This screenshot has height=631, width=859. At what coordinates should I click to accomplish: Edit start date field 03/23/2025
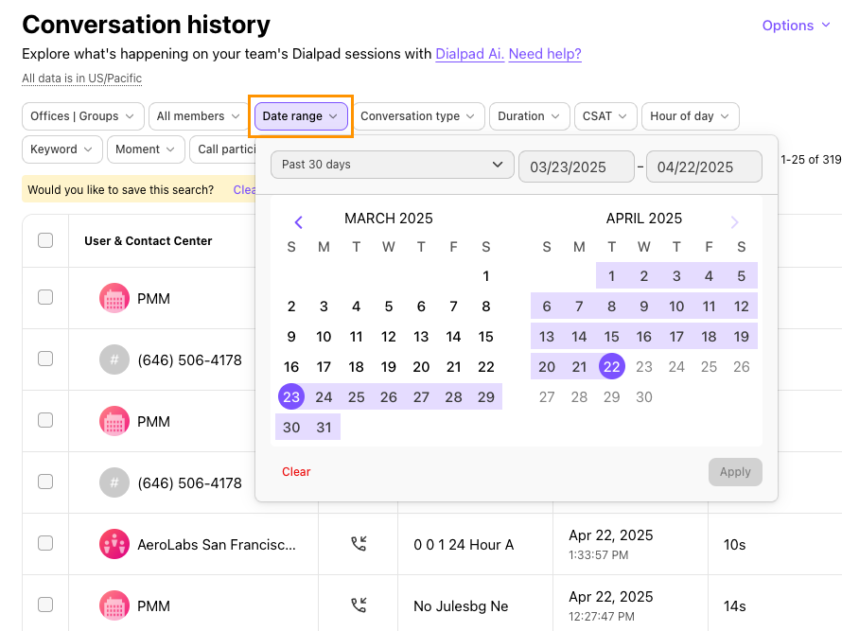pyautogui.click(x=576, y=167)
